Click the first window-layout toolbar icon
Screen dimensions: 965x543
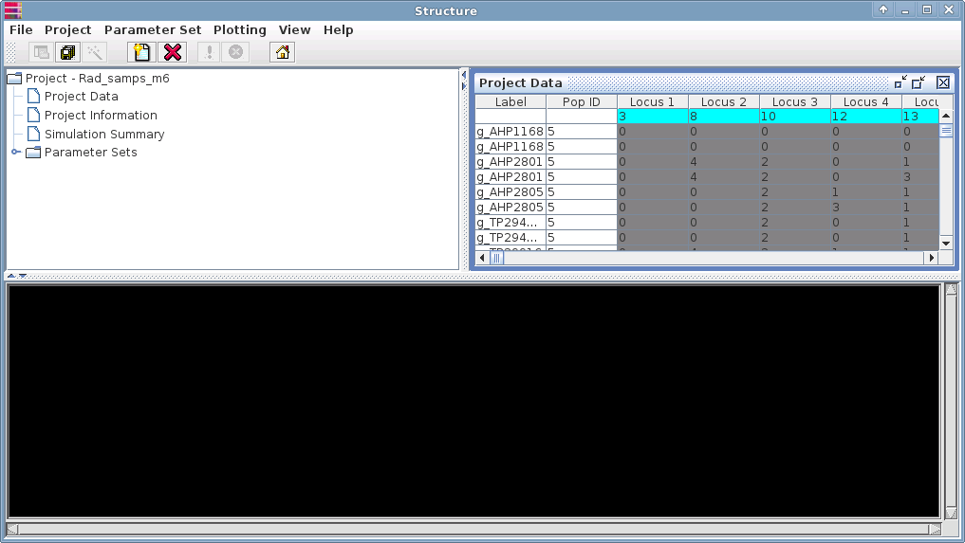(42, 52)
